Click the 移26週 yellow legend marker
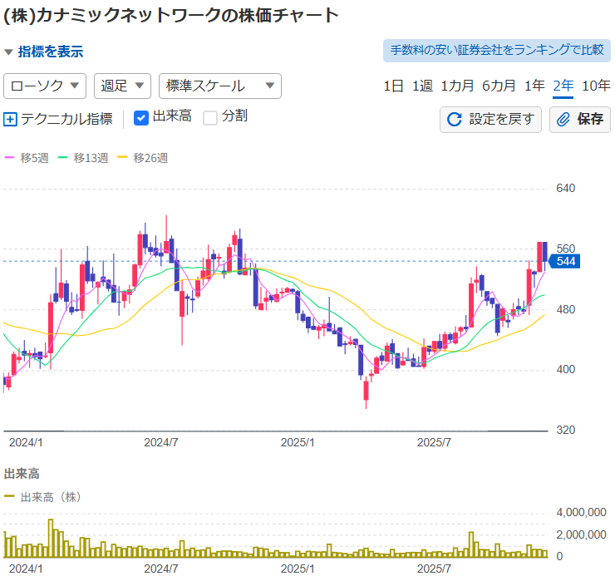Viewport: 615px width, 581px height. coord(123,158)
